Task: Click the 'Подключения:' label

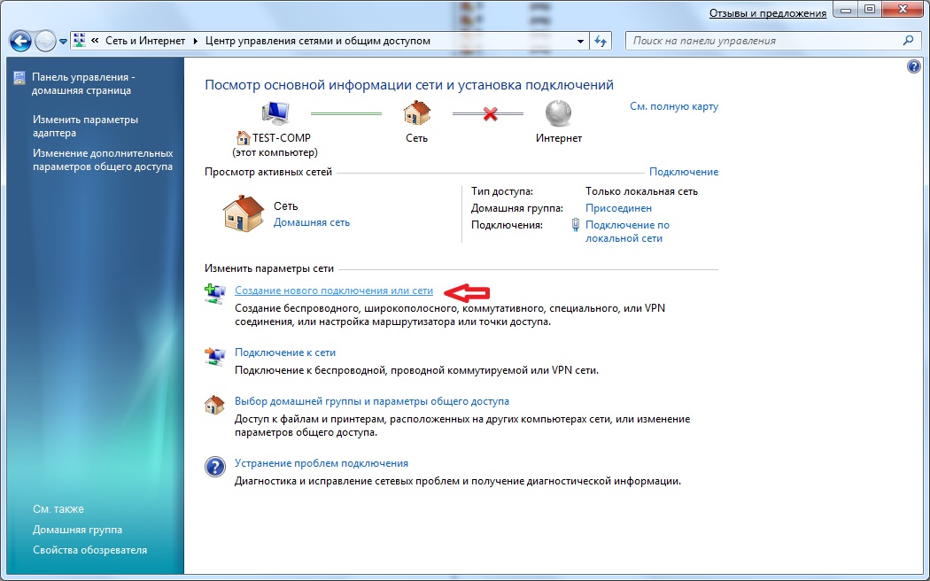Action: (x=508, y=225)
